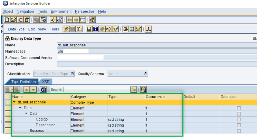Click the open book documentation icon

[132, 29]
